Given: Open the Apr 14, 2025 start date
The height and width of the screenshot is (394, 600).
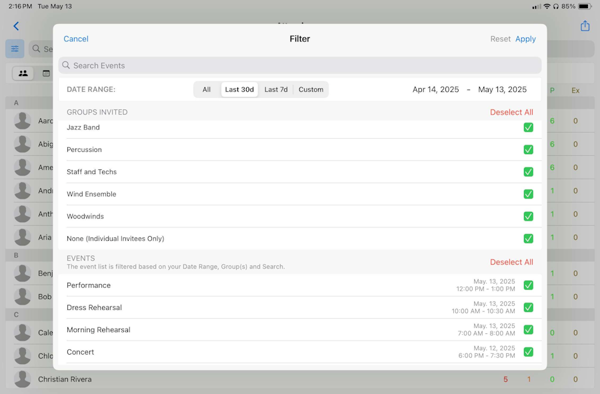Looking at the screenshot, I should coord(435,89).
